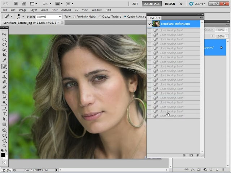Image resolution: width=231 pixels, height=173 pixels.
Task: Delete current state in History panel
Action: 197,155
